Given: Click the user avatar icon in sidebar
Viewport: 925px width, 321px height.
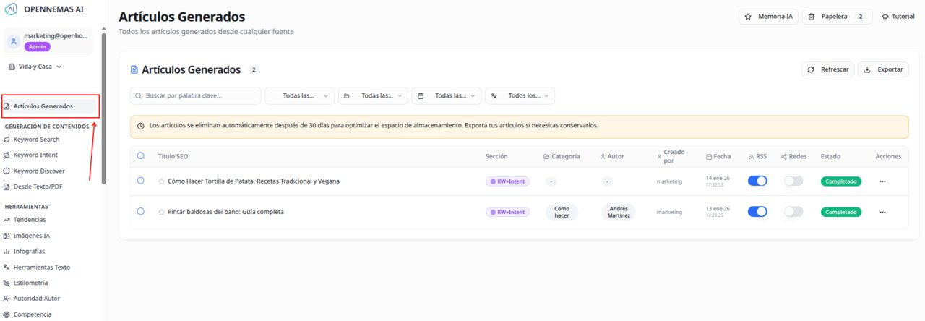Looking at the screenshot, I should point(13,42).
